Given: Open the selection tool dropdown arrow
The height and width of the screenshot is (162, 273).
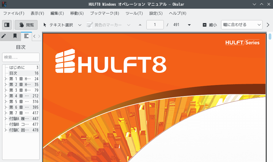Looking at the screenshot, I should click(80, 25).
